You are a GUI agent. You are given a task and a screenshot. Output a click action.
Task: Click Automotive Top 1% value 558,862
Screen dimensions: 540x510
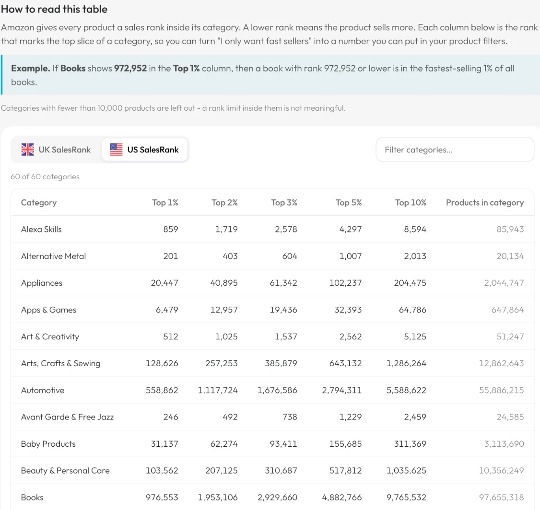(x=162, y=390)
